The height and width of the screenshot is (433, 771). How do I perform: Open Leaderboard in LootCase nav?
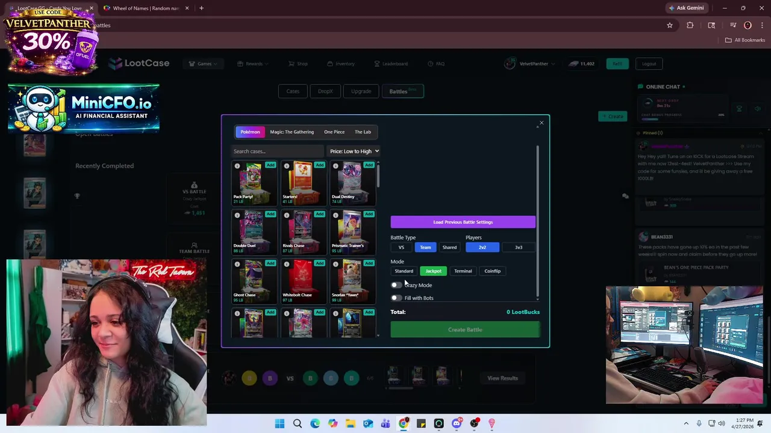pos(391,64)
